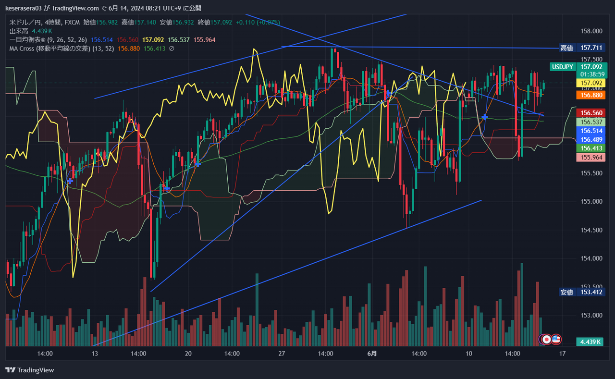
Task: Click the green 156.413 MA Cross legend value
Action: point(154,49)
